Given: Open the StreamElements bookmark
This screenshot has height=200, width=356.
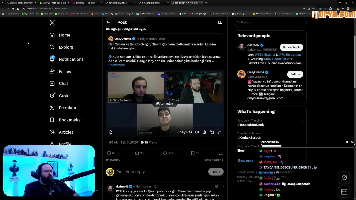Looking at the screenshot, I should coord(167,14).
